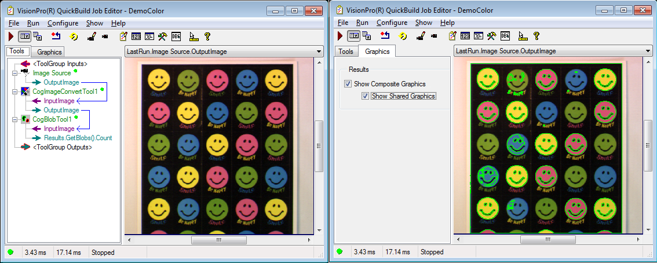Click the camera icon beside Image Source
Image resolution: width=657 pixels, height=263 pixels.
coord(24,73)
